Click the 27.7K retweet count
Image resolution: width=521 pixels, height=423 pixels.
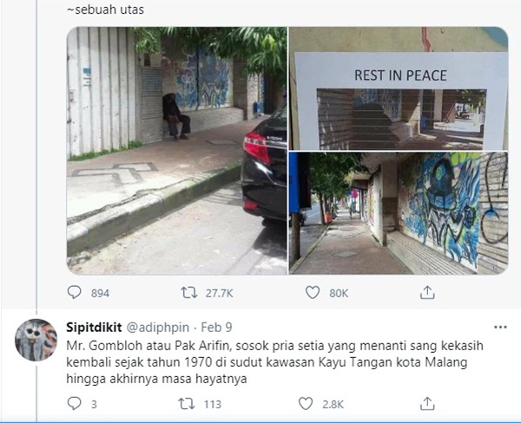coord(220,293)
